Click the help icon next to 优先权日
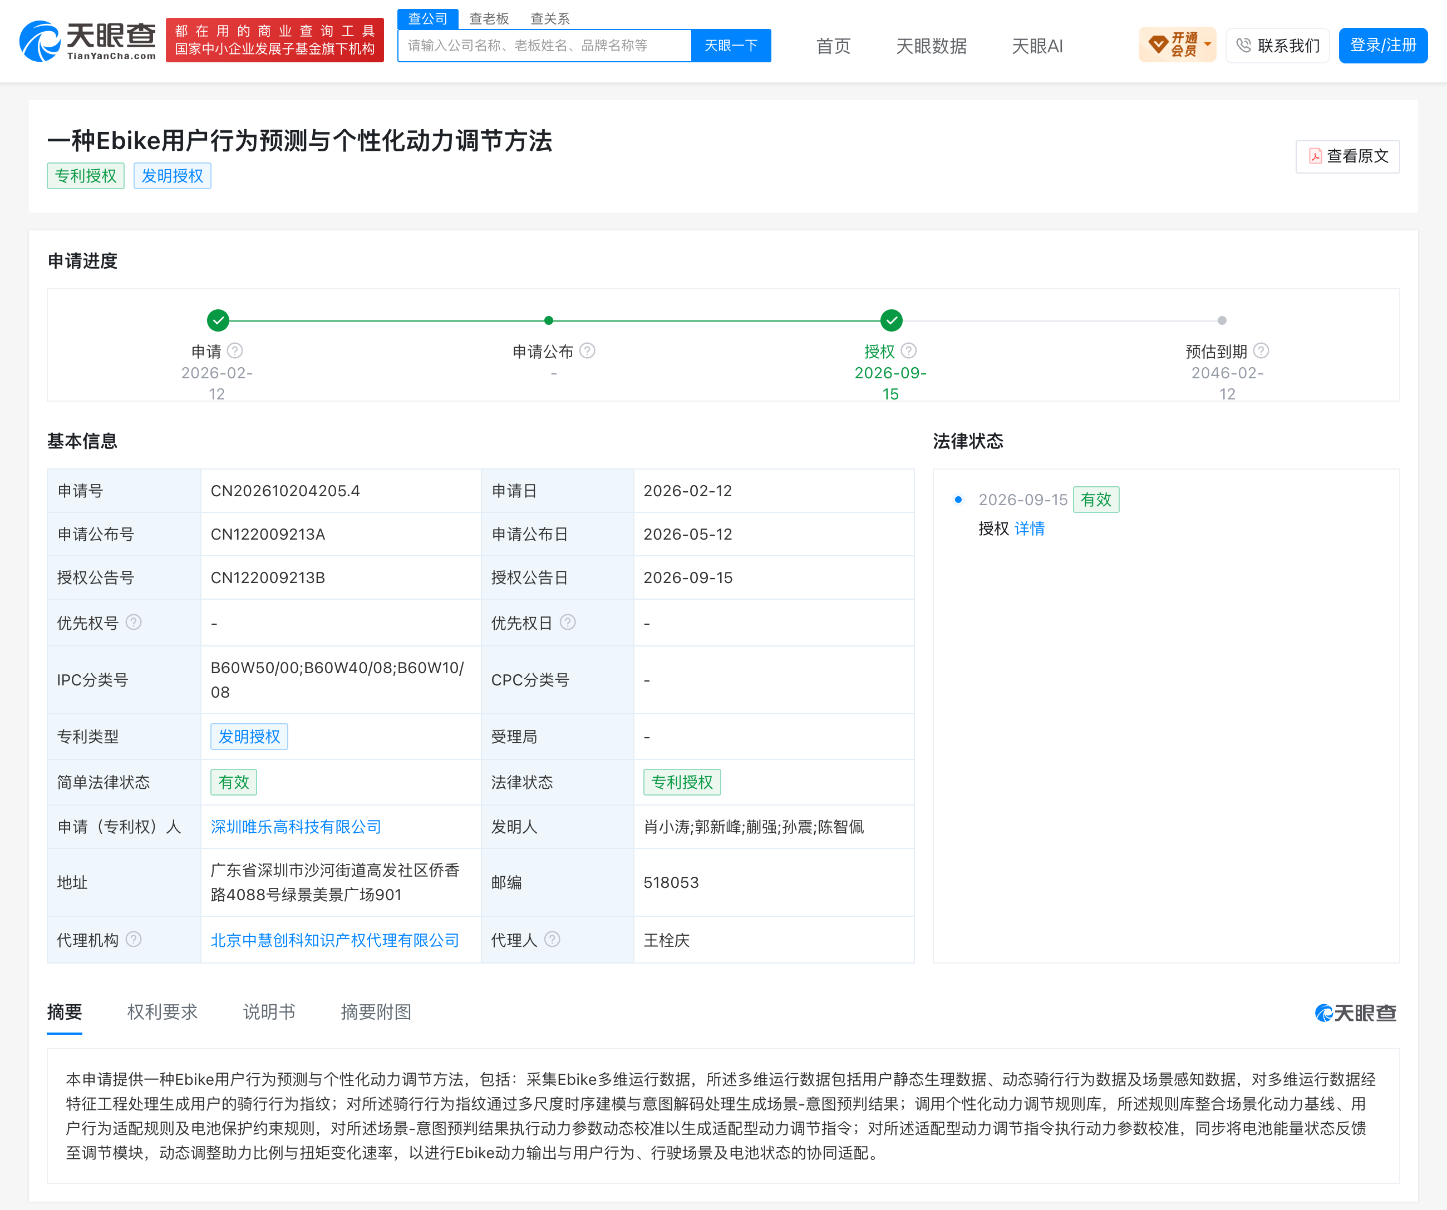The image size is (1447, 1210). point(568,623)
